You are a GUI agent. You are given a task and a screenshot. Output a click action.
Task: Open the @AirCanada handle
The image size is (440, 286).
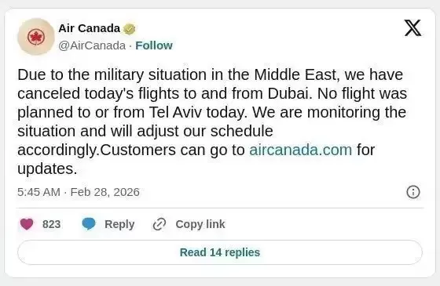(x=92, y=45)
